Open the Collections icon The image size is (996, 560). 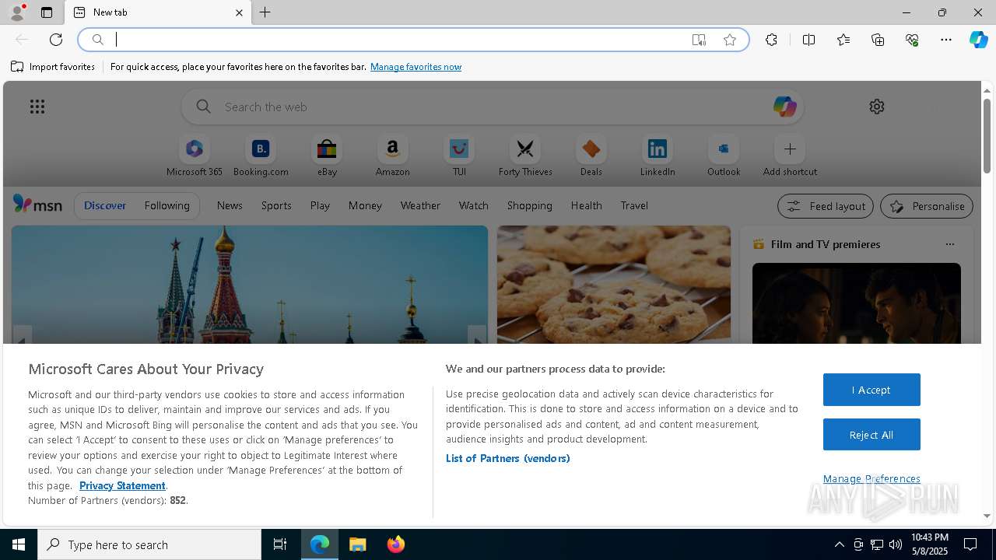[x=878, y=40]
